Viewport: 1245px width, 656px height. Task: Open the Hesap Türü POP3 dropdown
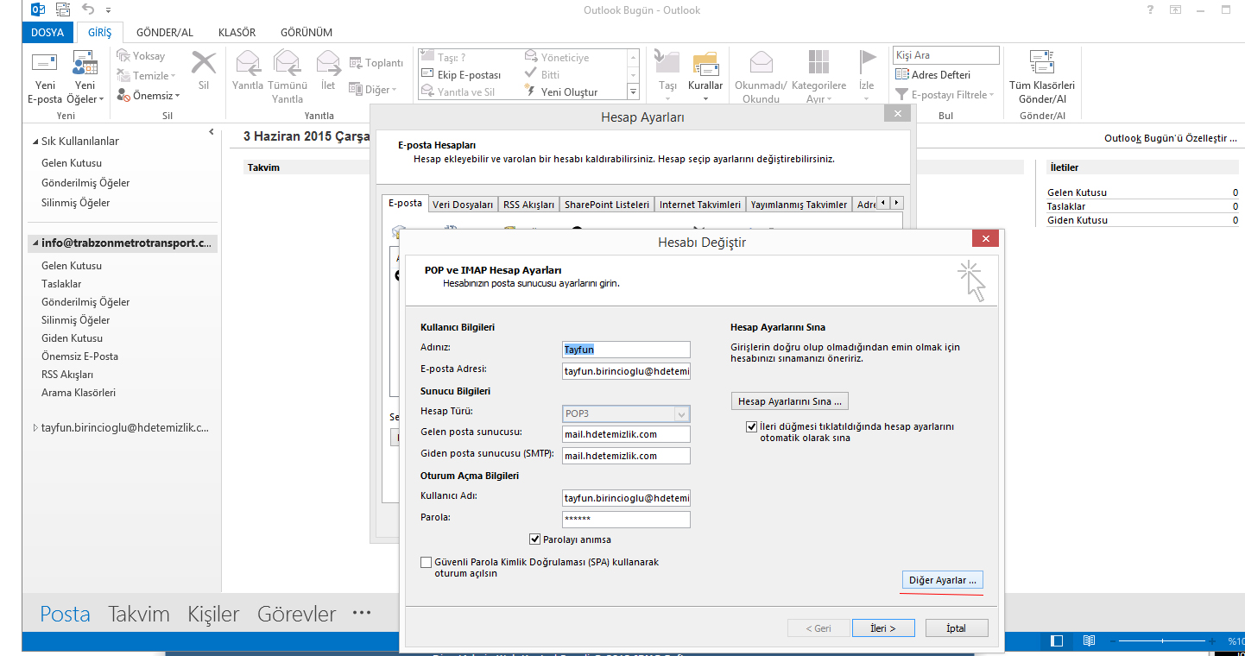click(682, 413)
